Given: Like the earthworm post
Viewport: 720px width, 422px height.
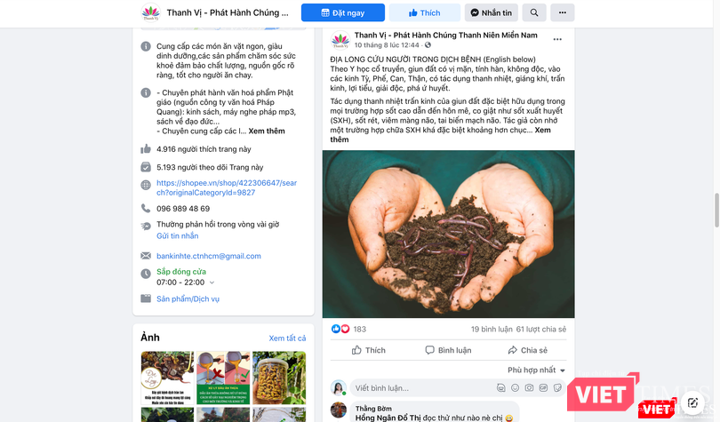Looking at the screenshot, I should click(368, 350).
